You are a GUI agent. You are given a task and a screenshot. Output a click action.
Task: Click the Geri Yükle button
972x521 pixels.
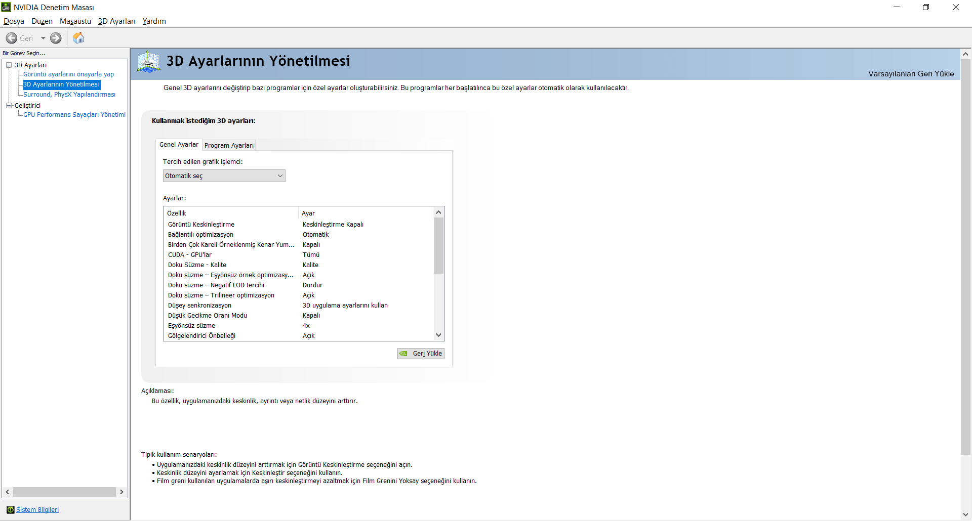421,354
